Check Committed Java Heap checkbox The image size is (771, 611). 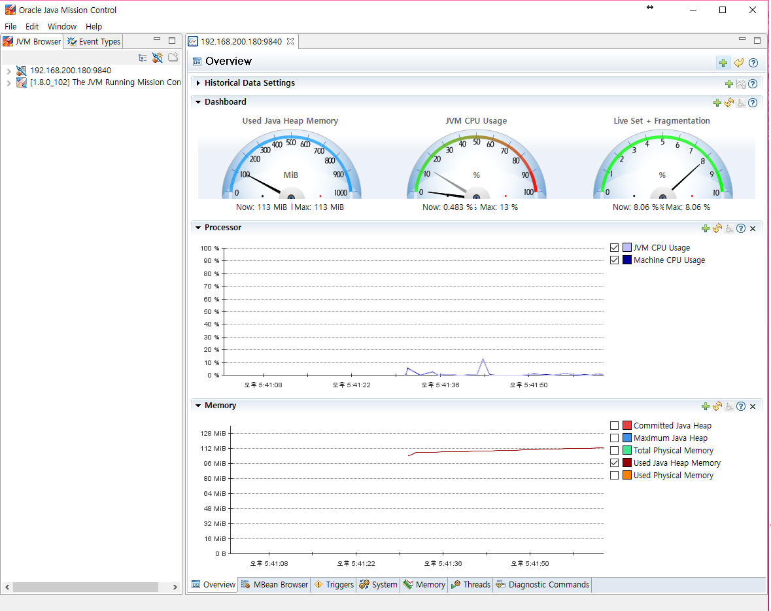pos(614,425)
